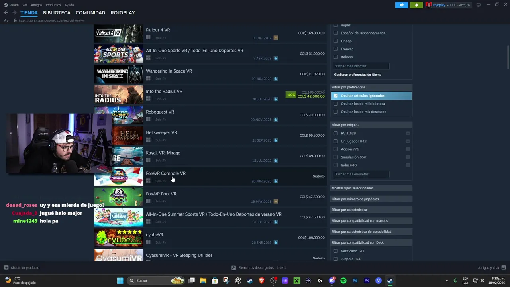Open the ROJOPLAY profile tab

click(123, 13)
